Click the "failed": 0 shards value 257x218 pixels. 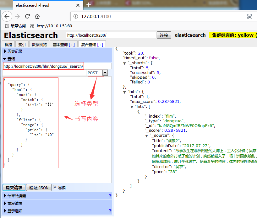[149, 82]
